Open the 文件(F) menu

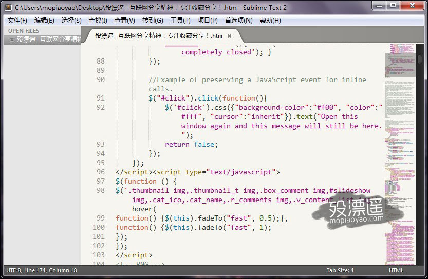tap(17, 21)
